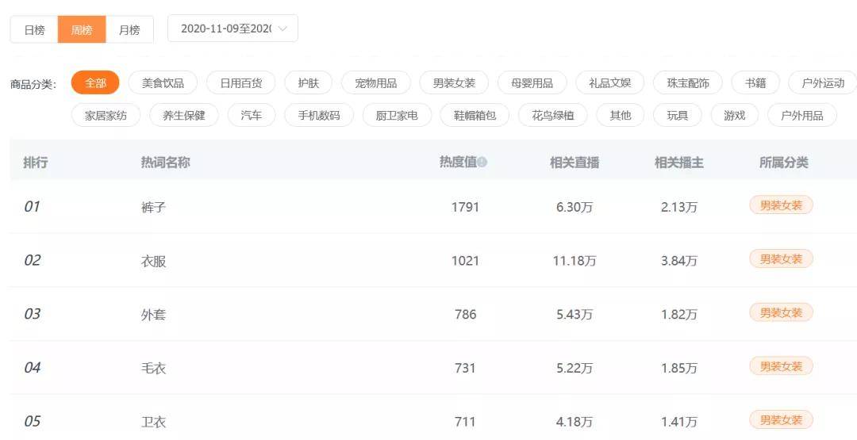
Task: Switch to the 月榜 tab
Action: pyautogui.click(x=129, y=30)
